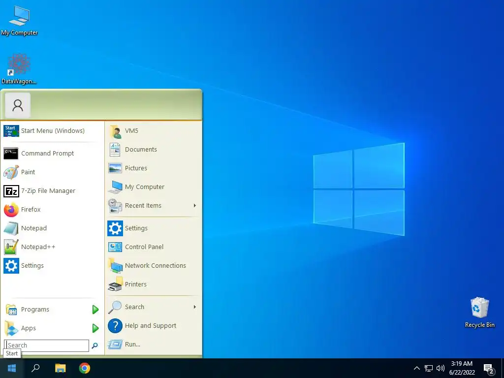
Task: Open Network Connections icon
Action: (115, 266)
